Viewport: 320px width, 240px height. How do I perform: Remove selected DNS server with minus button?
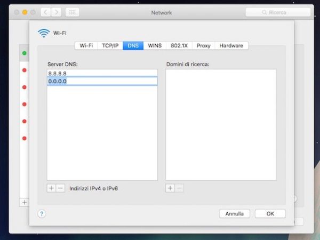coord(60,188)
